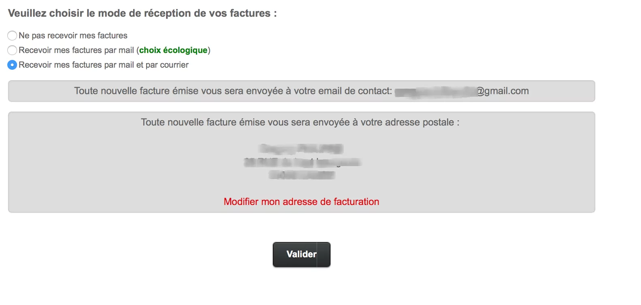Click the "Ne pas recevoir mes factures" label text
Screen dimensions: 641x305
[x=73, y=36]
